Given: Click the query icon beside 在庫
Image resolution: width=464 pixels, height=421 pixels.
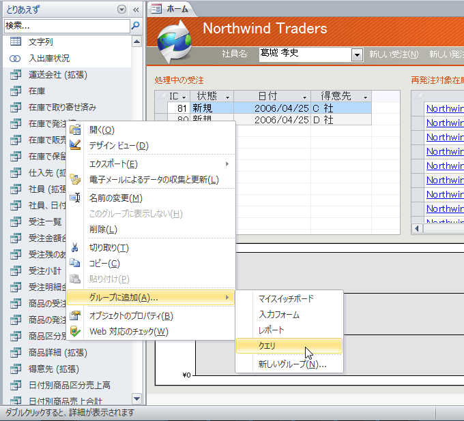Looking at the screenshot, I should pyautogui.click(x=16, y=91).
